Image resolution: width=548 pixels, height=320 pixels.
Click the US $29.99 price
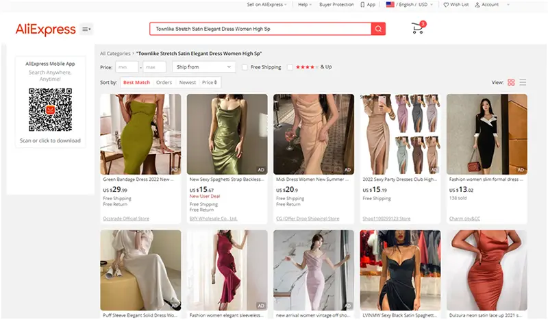[x=115, y=190]
